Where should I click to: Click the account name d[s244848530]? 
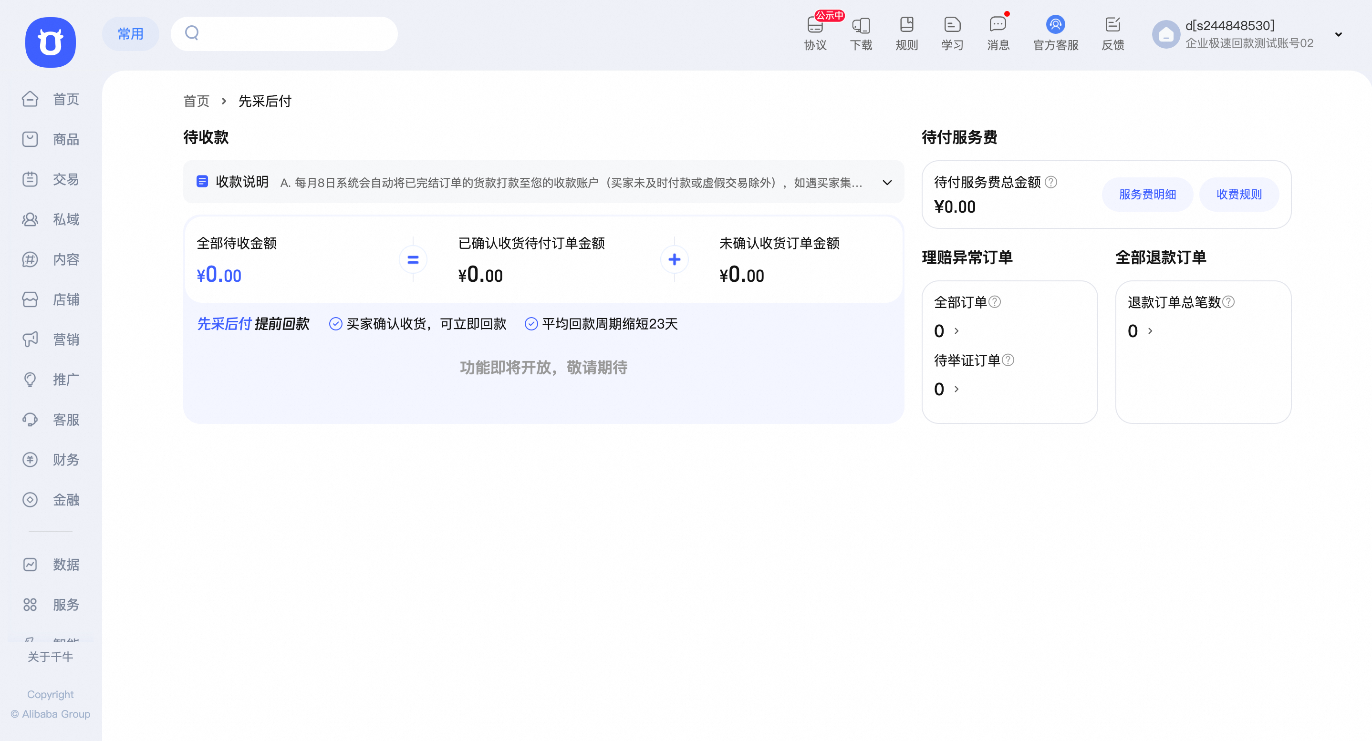click(1230, 25)
